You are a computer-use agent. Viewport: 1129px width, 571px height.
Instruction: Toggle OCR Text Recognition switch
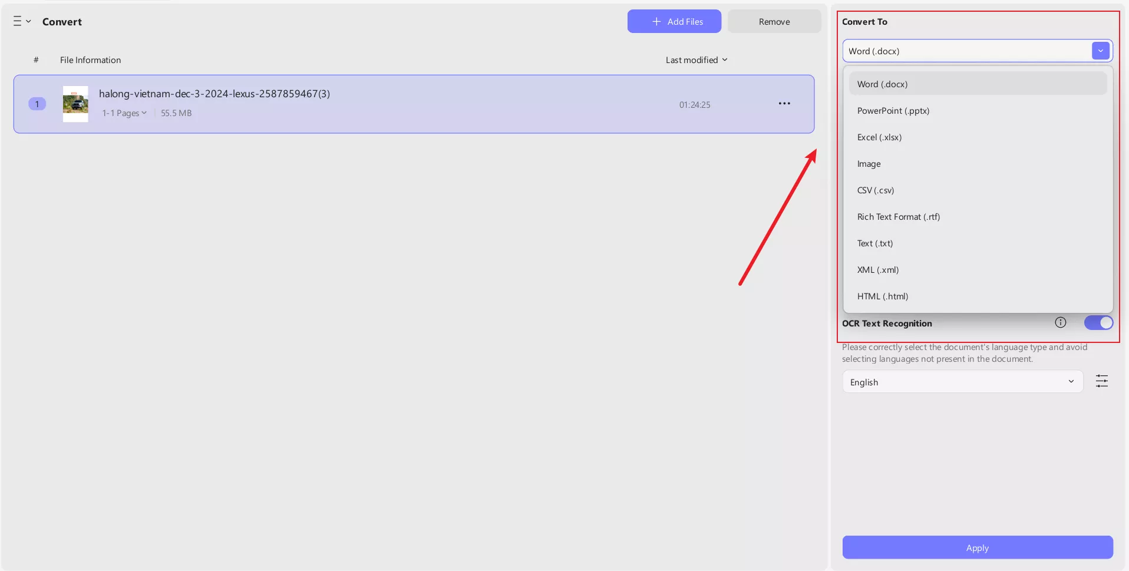coord(1098,323)
